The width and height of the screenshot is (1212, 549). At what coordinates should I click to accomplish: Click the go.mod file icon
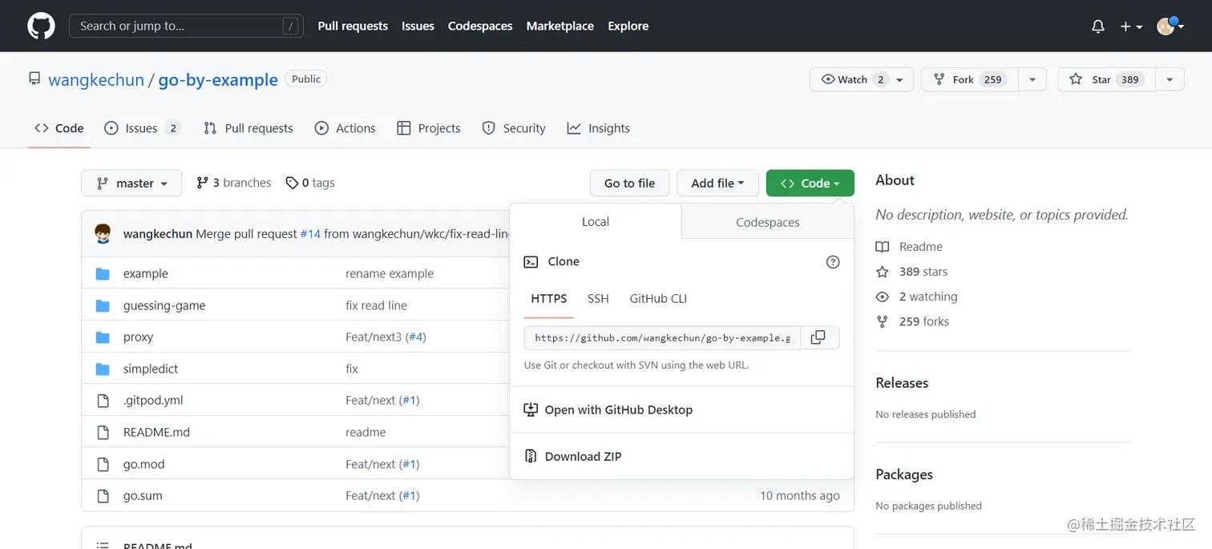tap(103, 464)
